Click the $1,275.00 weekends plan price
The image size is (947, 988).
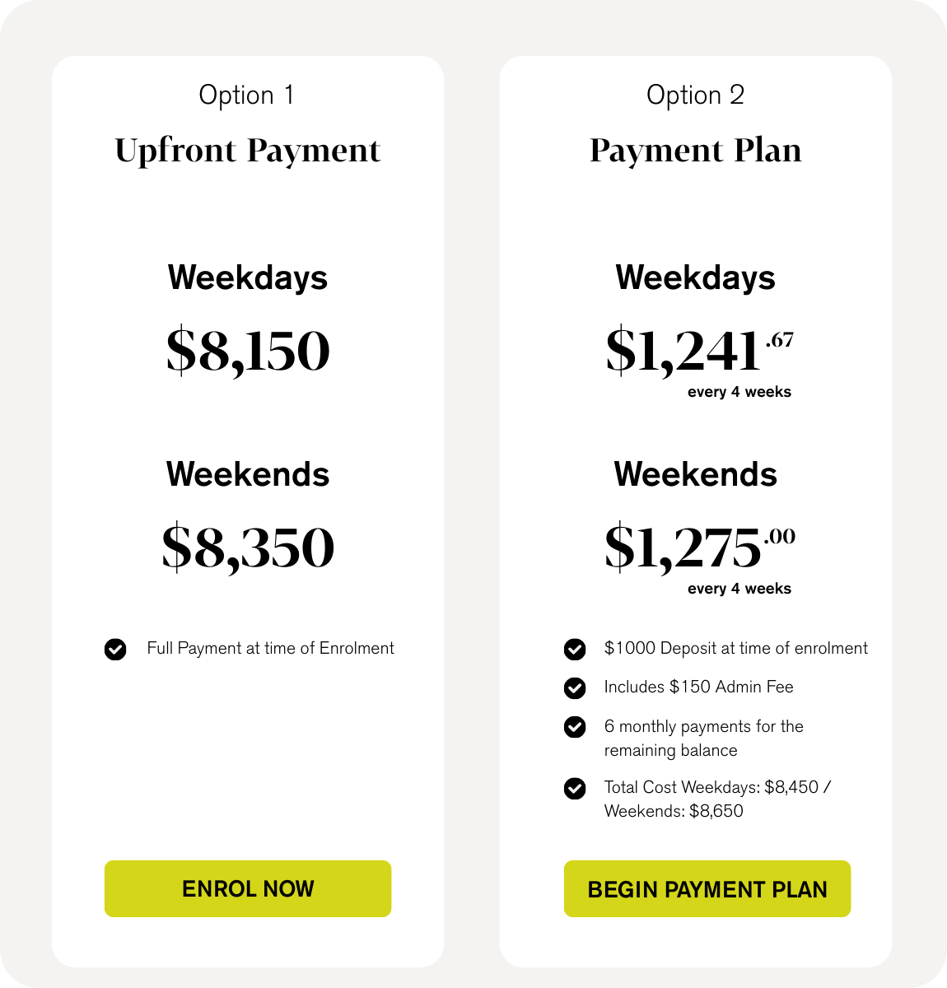click(x=700, y=548)
